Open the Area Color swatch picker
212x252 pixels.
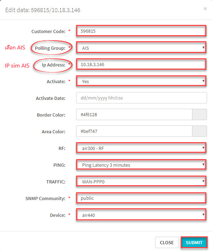tap(200, 131)
